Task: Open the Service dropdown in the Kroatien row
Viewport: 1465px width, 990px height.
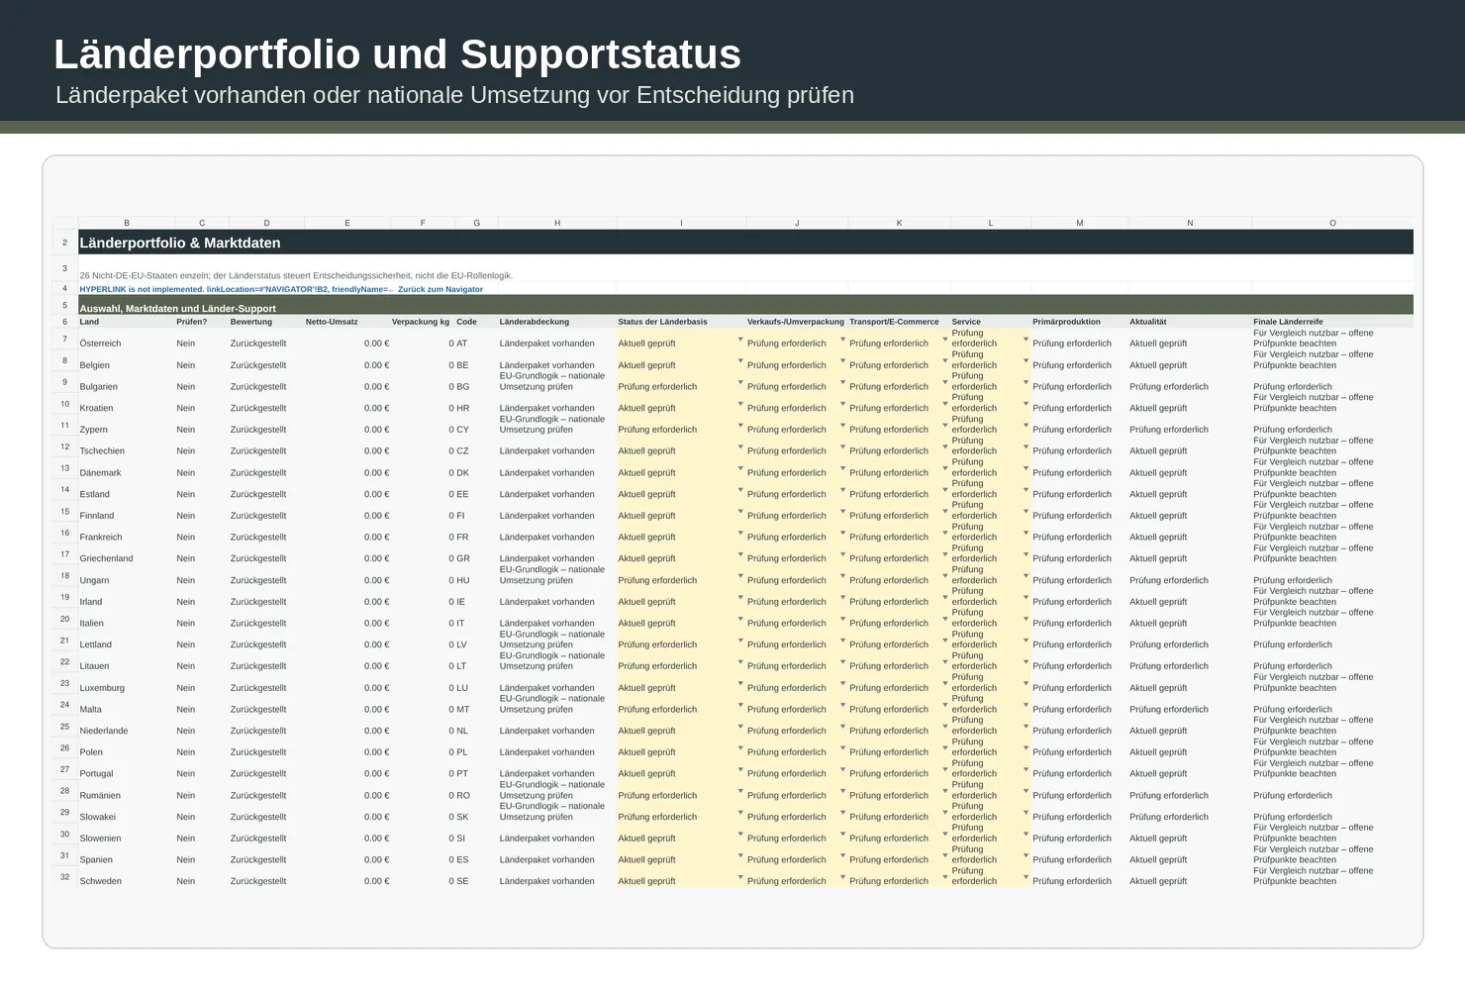Action: pyautogui.click(x=1026, y=404)
